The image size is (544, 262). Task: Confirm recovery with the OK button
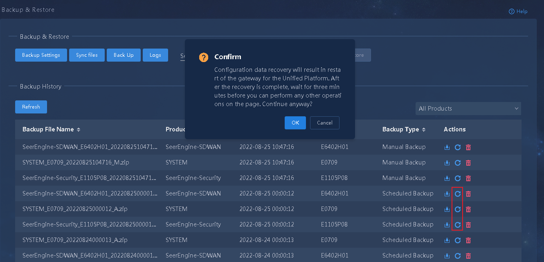click(295, 123)
